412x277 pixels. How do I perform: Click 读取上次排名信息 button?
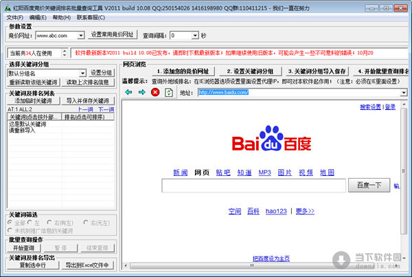87,82
